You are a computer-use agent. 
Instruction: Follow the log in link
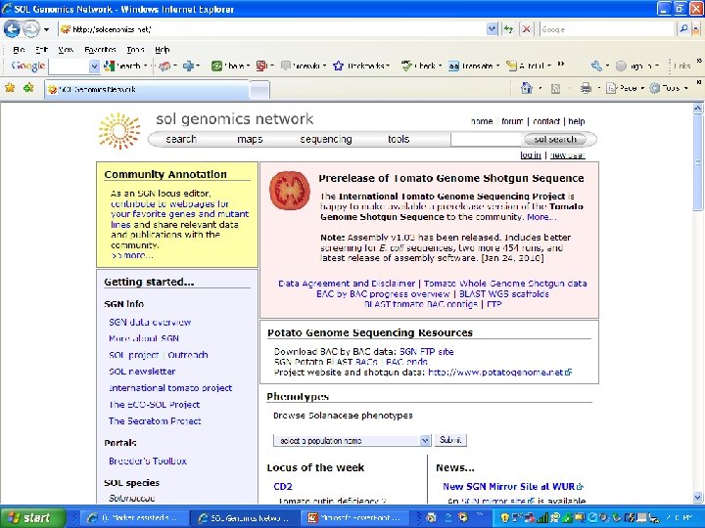click(531, 154)
